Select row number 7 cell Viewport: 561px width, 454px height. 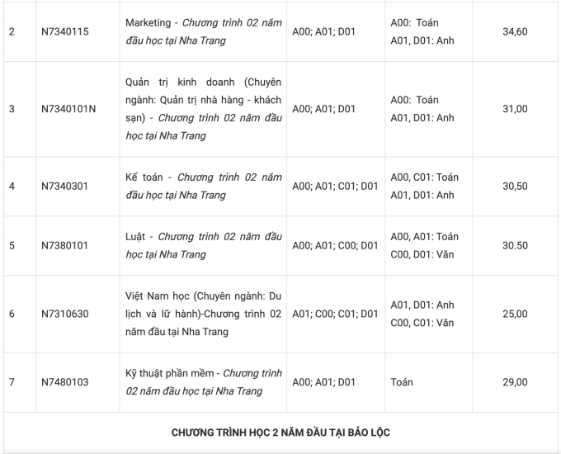click(12, 382)
